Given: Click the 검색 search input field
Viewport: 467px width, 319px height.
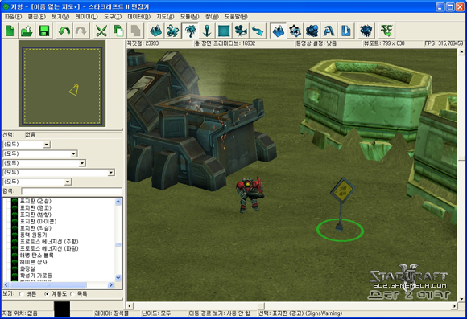Looking at the screenshot, I should click(x=72, y=191).
